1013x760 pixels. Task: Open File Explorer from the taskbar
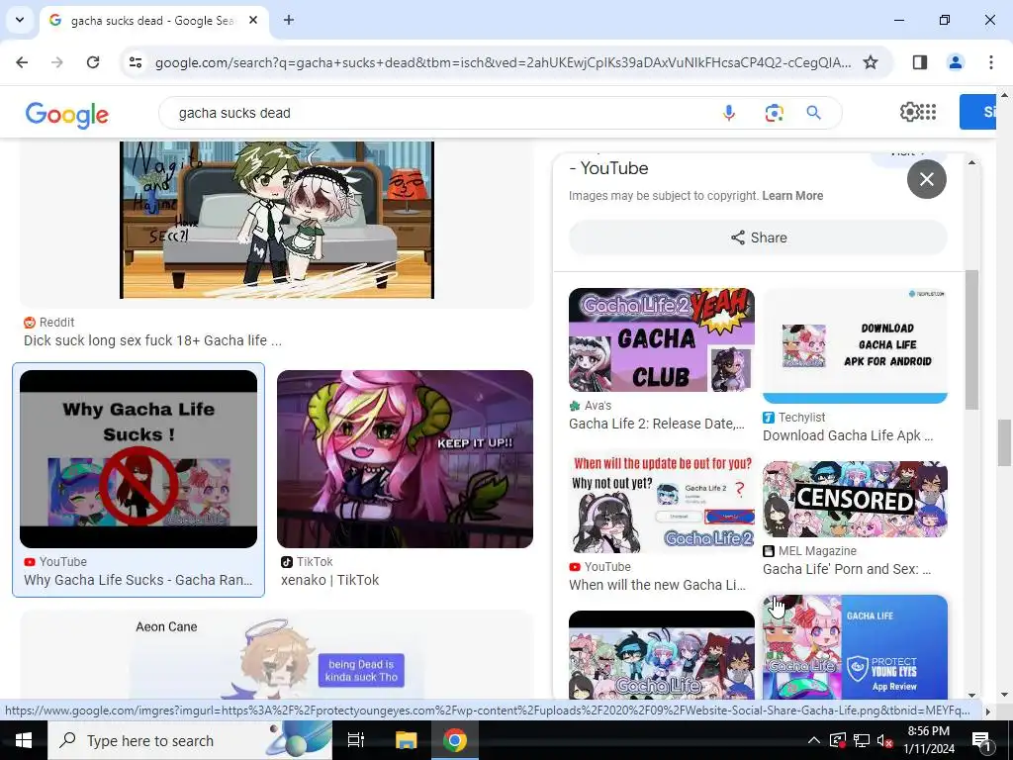click(x=407, y=740)
